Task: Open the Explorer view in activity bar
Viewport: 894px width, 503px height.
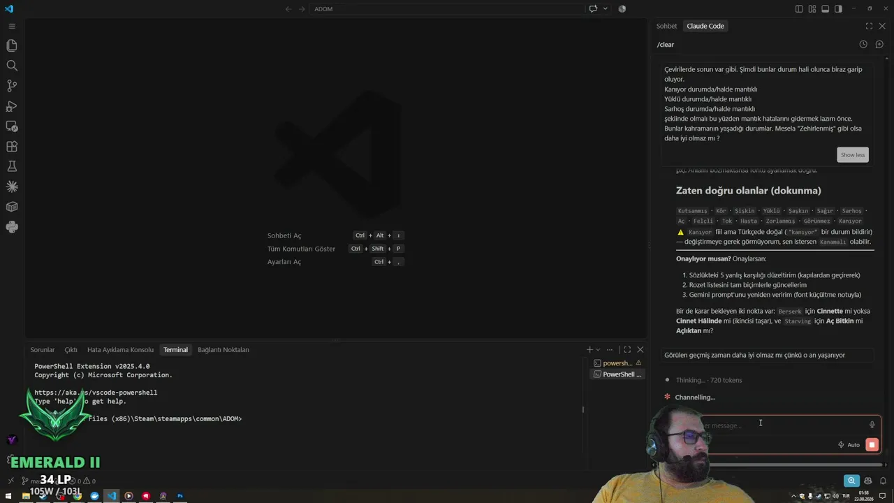Action: [x=12, y=45]
